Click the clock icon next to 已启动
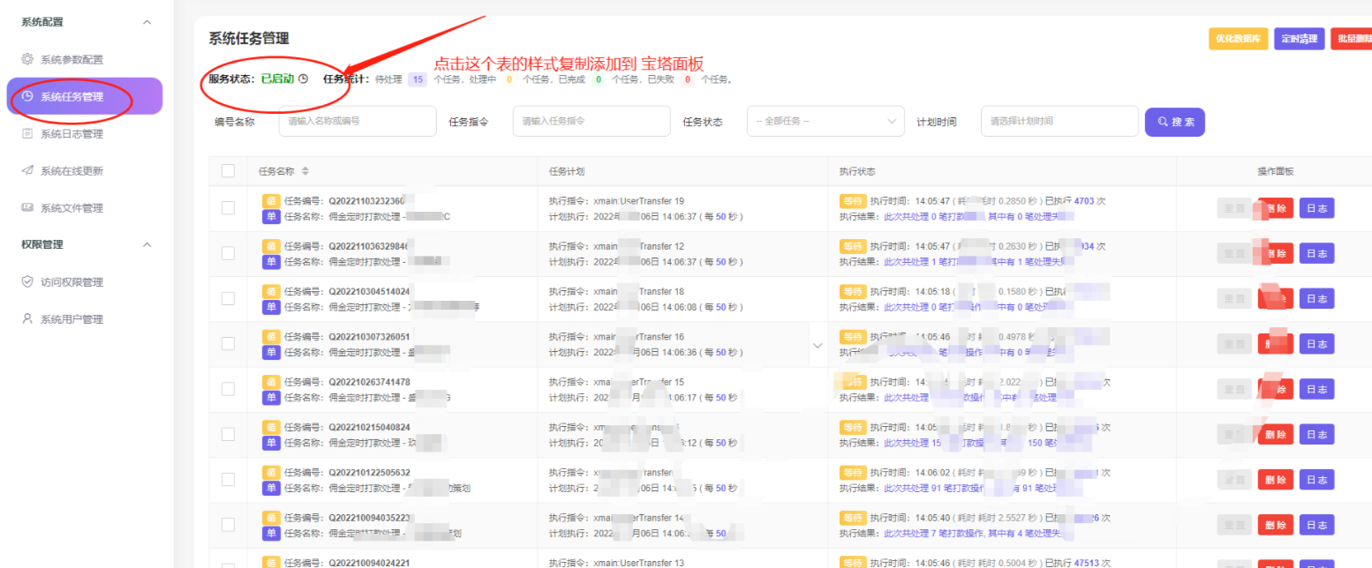 [303, 78]
